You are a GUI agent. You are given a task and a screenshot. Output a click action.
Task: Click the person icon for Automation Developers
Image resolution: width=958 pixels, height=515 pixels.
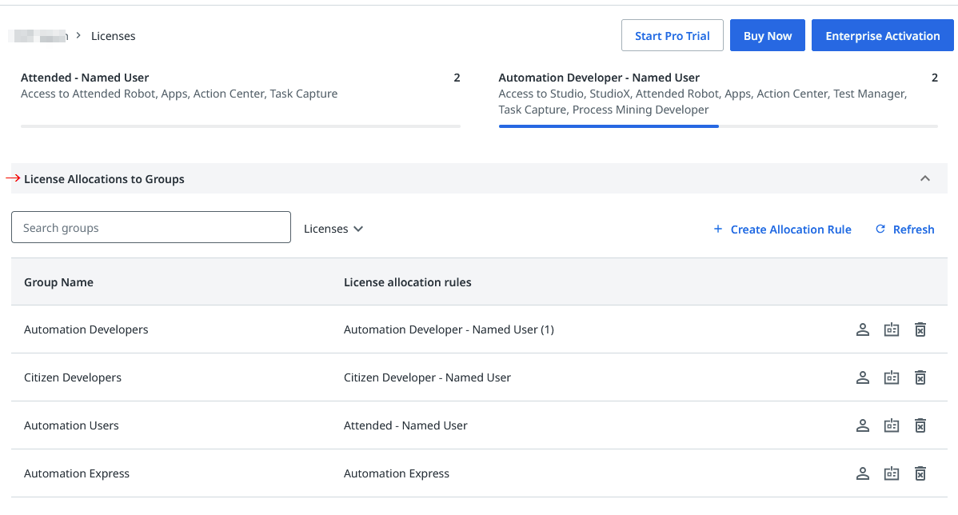[863, 329]
